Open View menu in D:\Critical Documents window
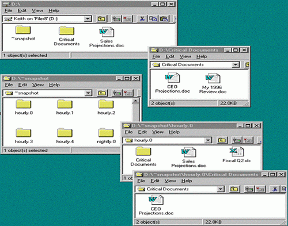288x226 pixels. pos(185,56)
